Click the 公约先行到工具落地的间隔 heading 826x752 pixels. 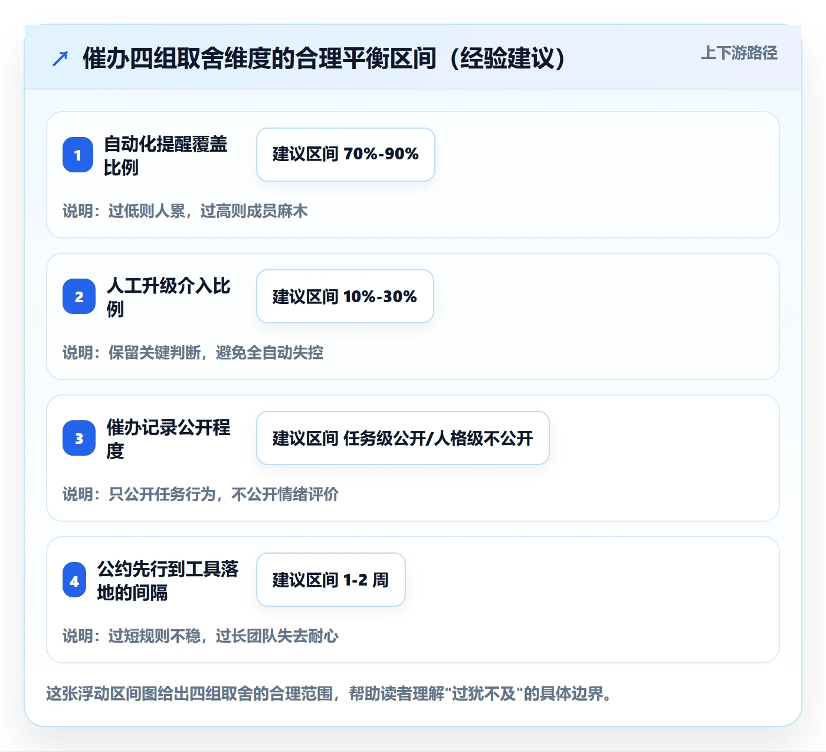[168, 580]
